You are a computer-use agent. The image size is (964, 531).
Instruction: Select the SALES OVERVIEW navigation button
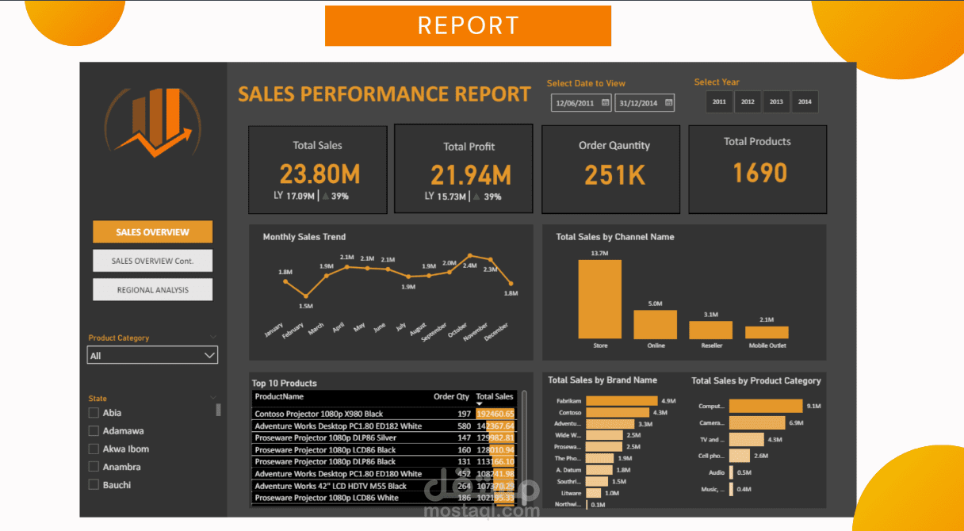click(152, 232)
